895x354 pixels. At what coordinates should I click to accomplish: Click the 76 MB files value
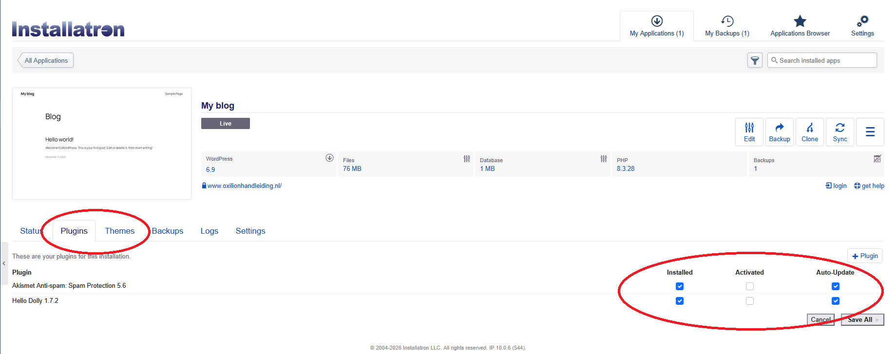(x=352, y=168)
